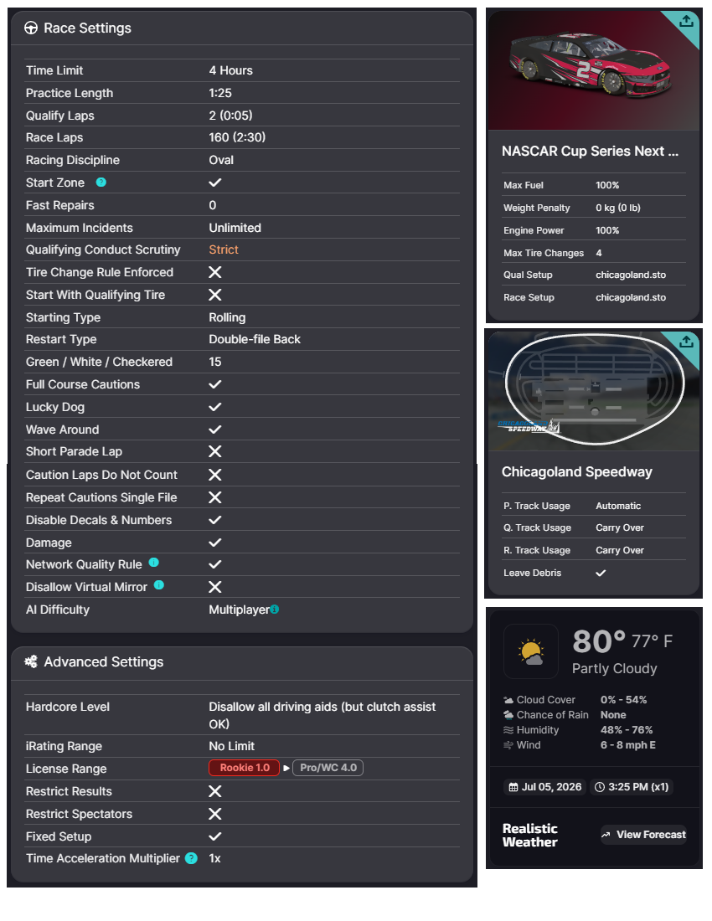Click the Chicagoland Speedway track map thumbnail
Image resolution: width=712 pixels, height=921 pixels.
[x=593, y=391]
